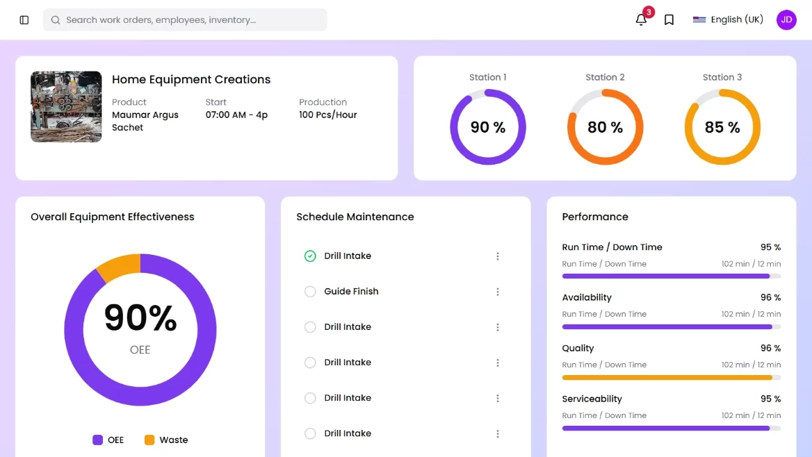
Task: Select the Station 2 donut chart
Action: [605, 127]
